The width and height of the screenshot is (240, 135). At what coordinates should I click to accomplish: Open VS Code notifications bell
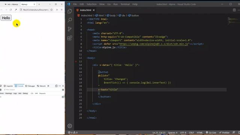click(x=239, y=132)
